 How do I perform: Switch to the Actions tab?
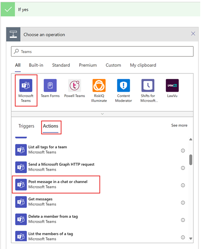(x=51, y=126)
